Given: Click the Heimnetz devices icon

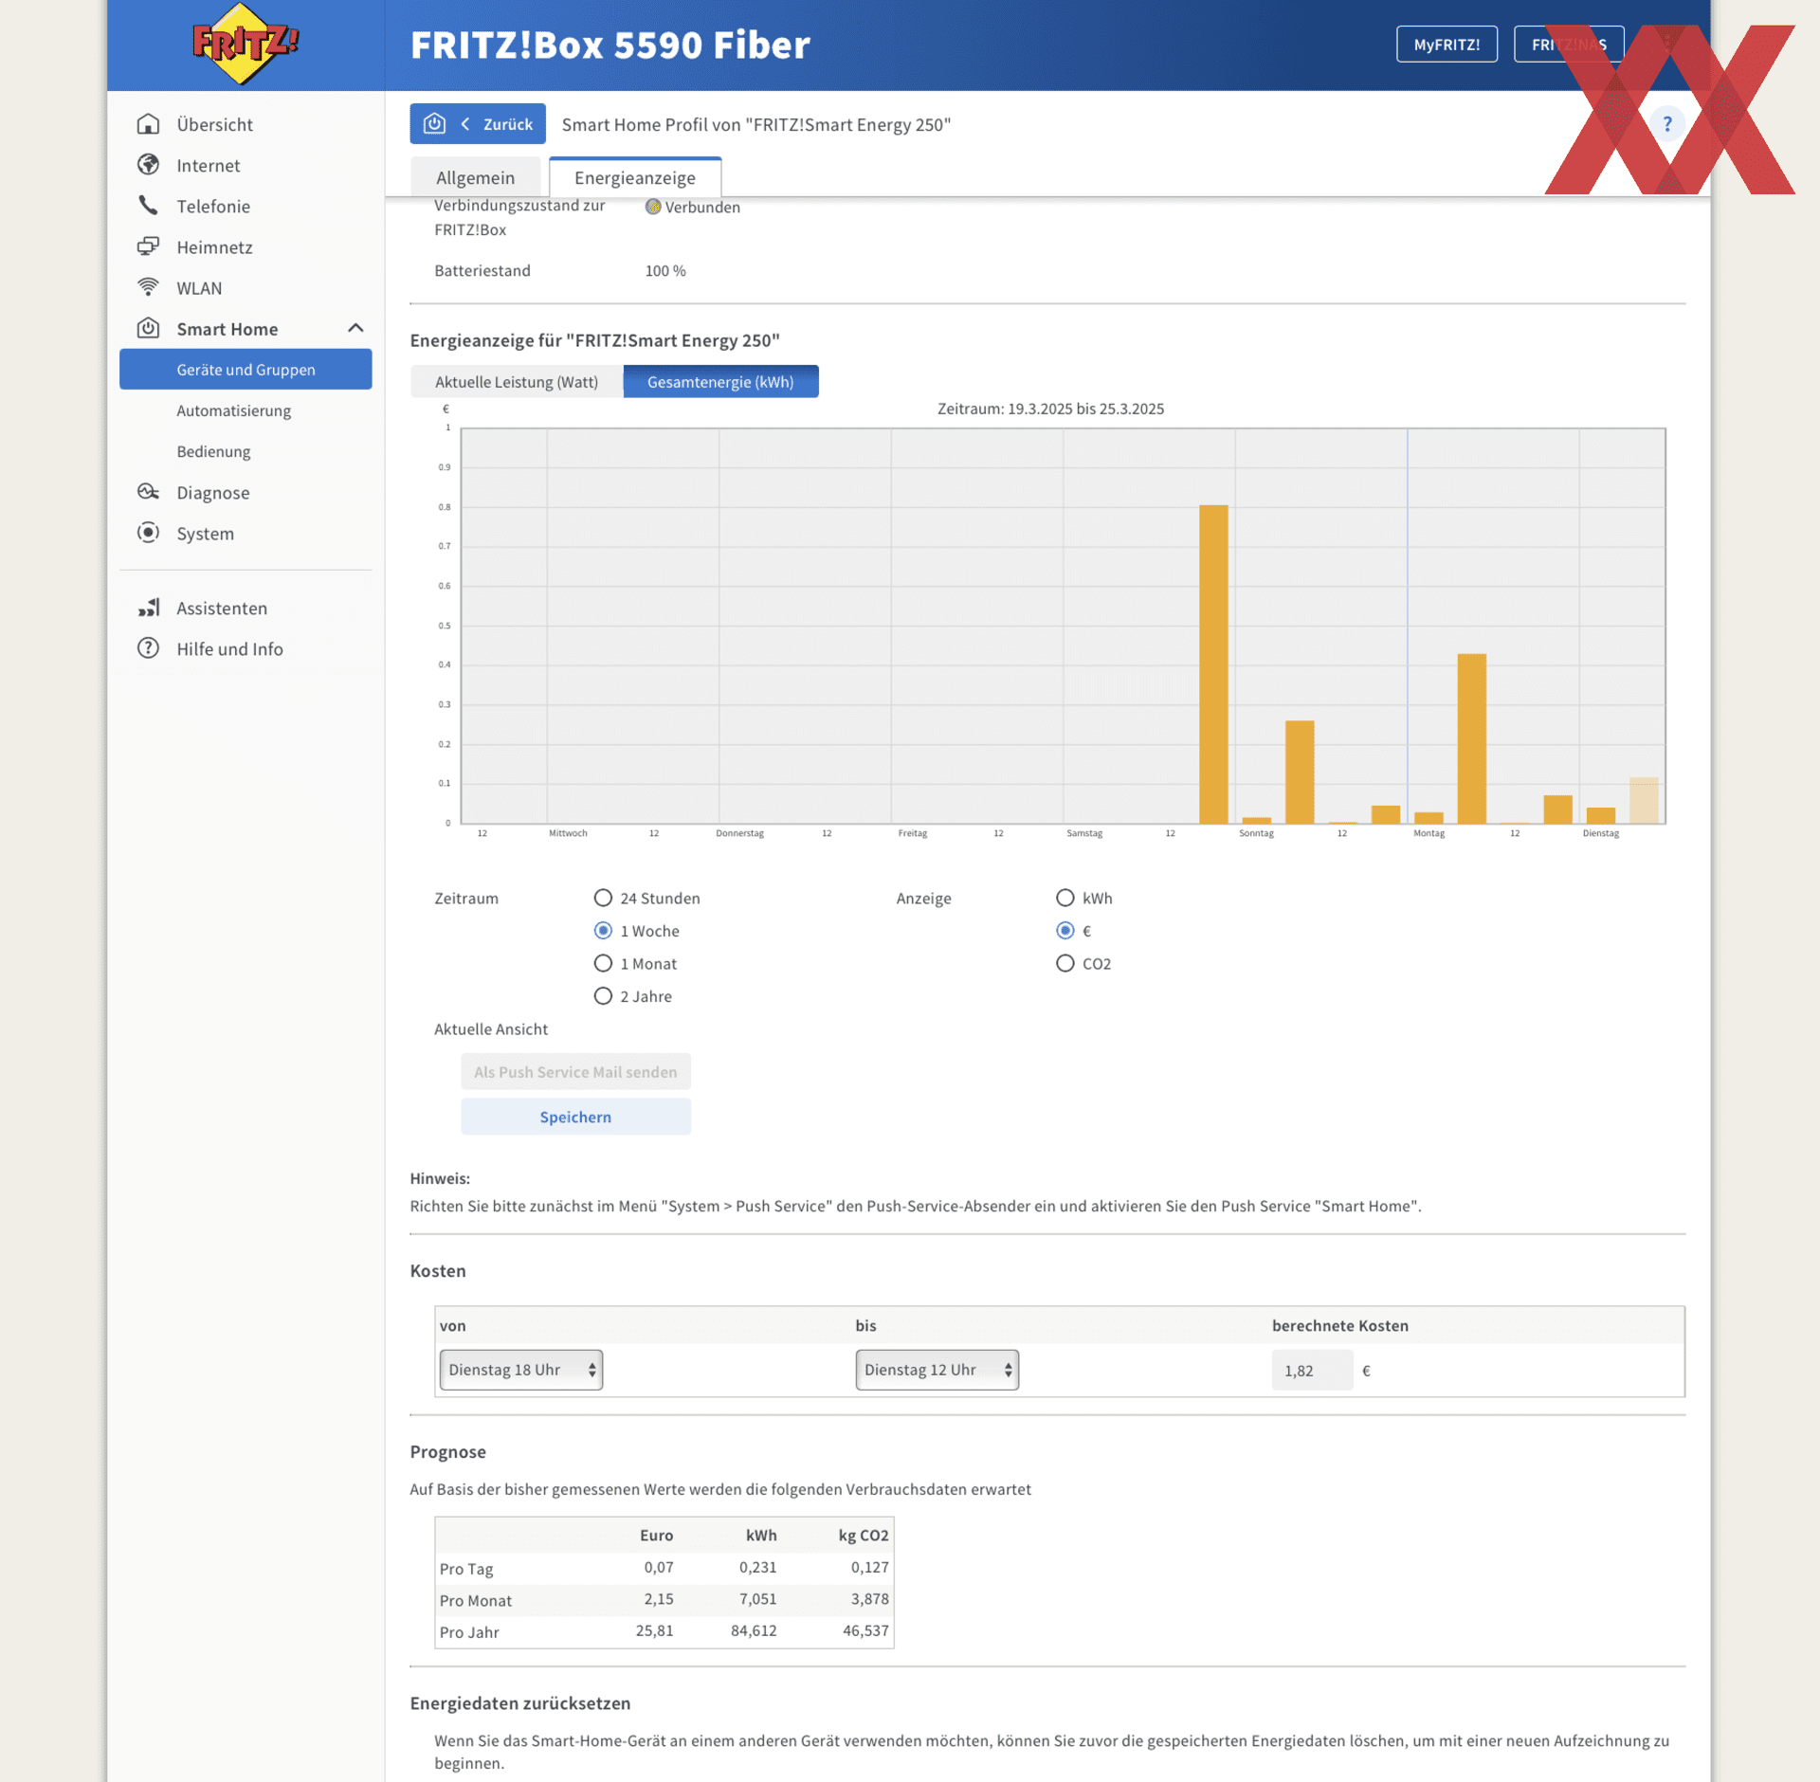Looking at the screenshot, I should click(x=148, y=246).
